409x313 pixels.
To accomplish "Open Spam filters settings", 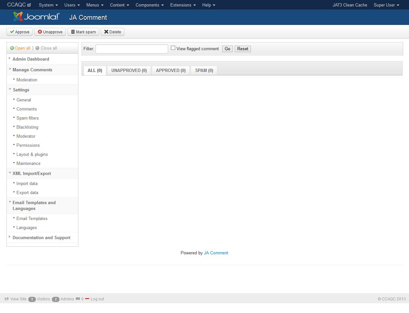I will point(28,118).
